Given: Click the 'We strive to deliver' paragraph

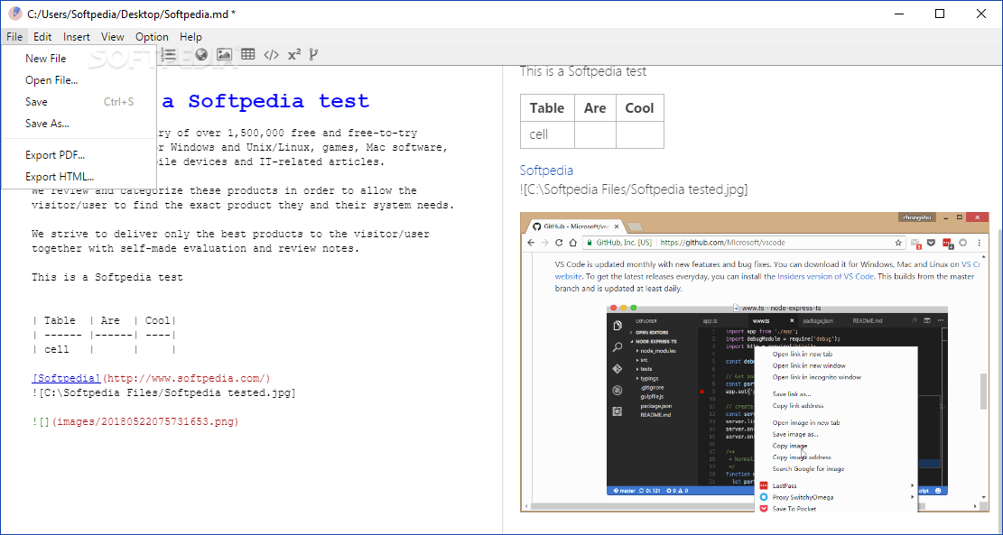Looking at the screenshot, I should coord(230,241).
